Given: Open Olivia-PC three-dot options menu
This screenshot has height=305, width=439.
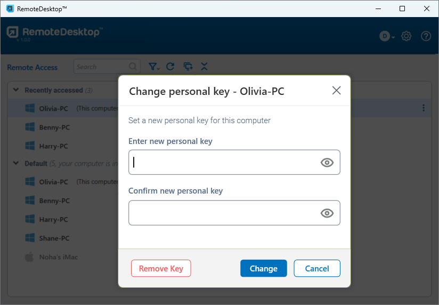Looking at the screenshot, I should [x=424, y=108].
